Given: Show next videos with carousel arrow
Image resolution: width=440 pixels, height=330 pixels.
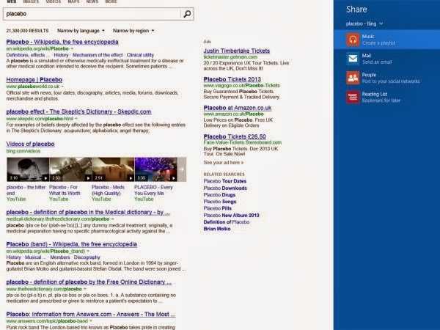Looking at the screenshot, I should pyautogui.click(x=182, y=169).
